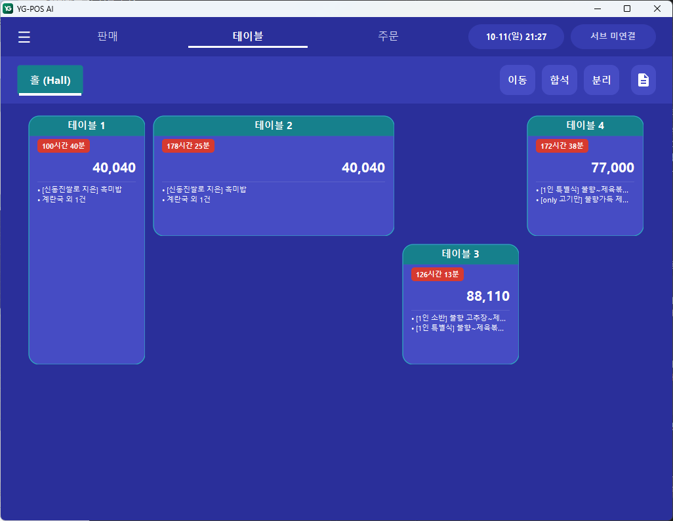Click 테이블 3 item [1인 소반] 불향 고추장
Screen dimensions: 673x521
tap(459, 318)
